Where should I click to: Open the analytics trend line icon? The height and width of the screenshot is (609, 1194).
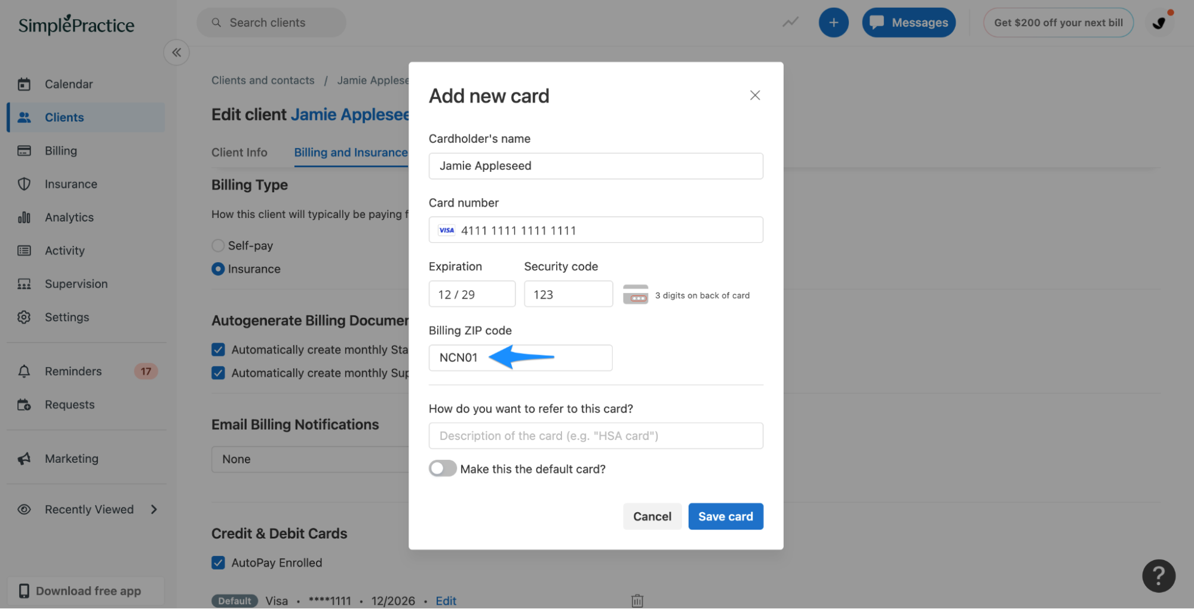pos(790,23)
